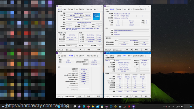
Task: Open 測試分數 tab in the Mainboard-tab window
Action: [137, 9]
